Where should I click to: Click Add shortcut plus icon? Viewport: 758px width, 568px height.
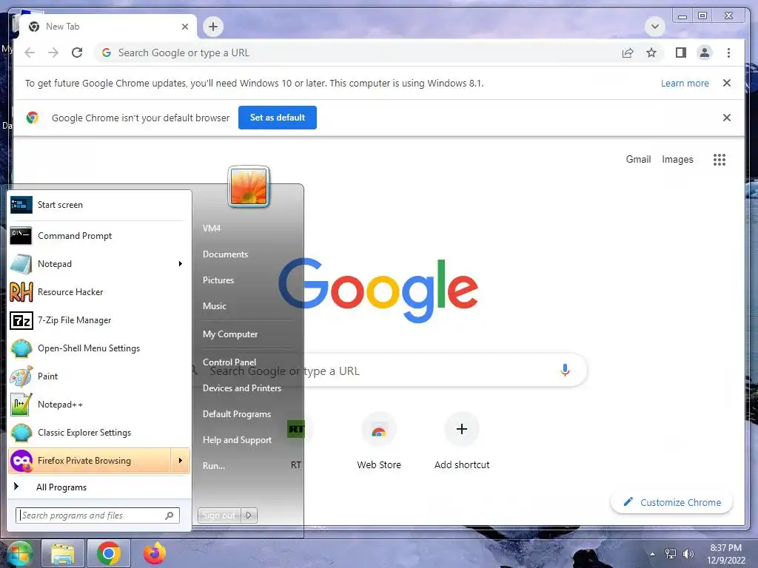pyautogui.click(x=462, y=429)
